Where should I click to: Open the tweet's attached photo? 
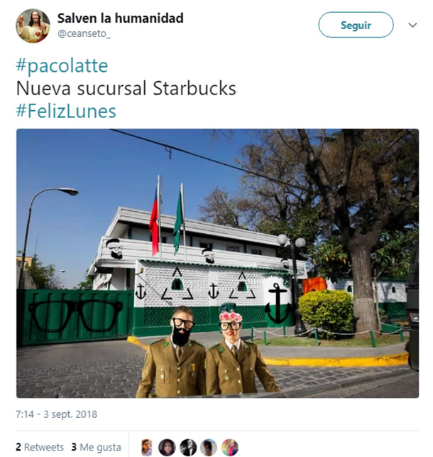(x=217, y=263)
